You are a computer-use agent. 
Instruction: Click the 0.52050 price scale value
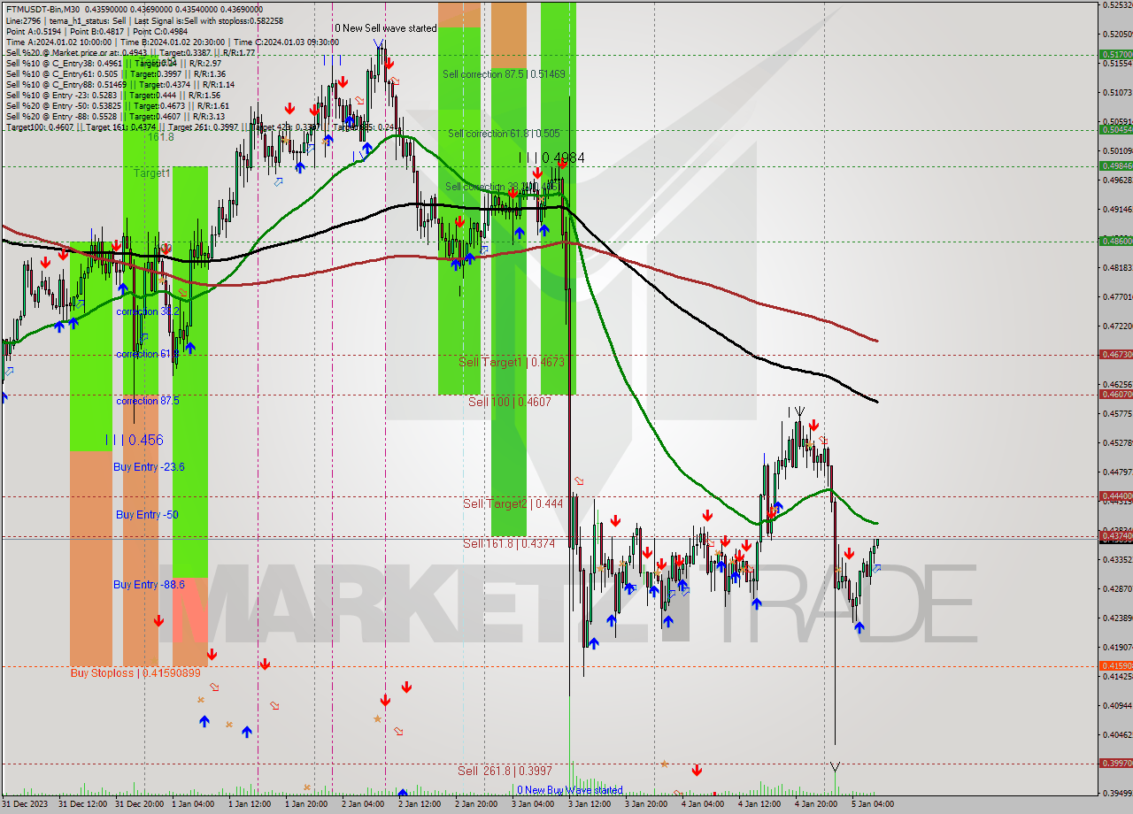(x=1117, y=35)
